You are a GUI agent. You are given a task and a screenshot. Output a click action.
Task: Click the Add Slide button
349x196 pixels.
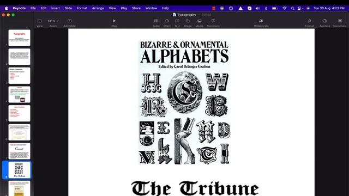[69, 23]
